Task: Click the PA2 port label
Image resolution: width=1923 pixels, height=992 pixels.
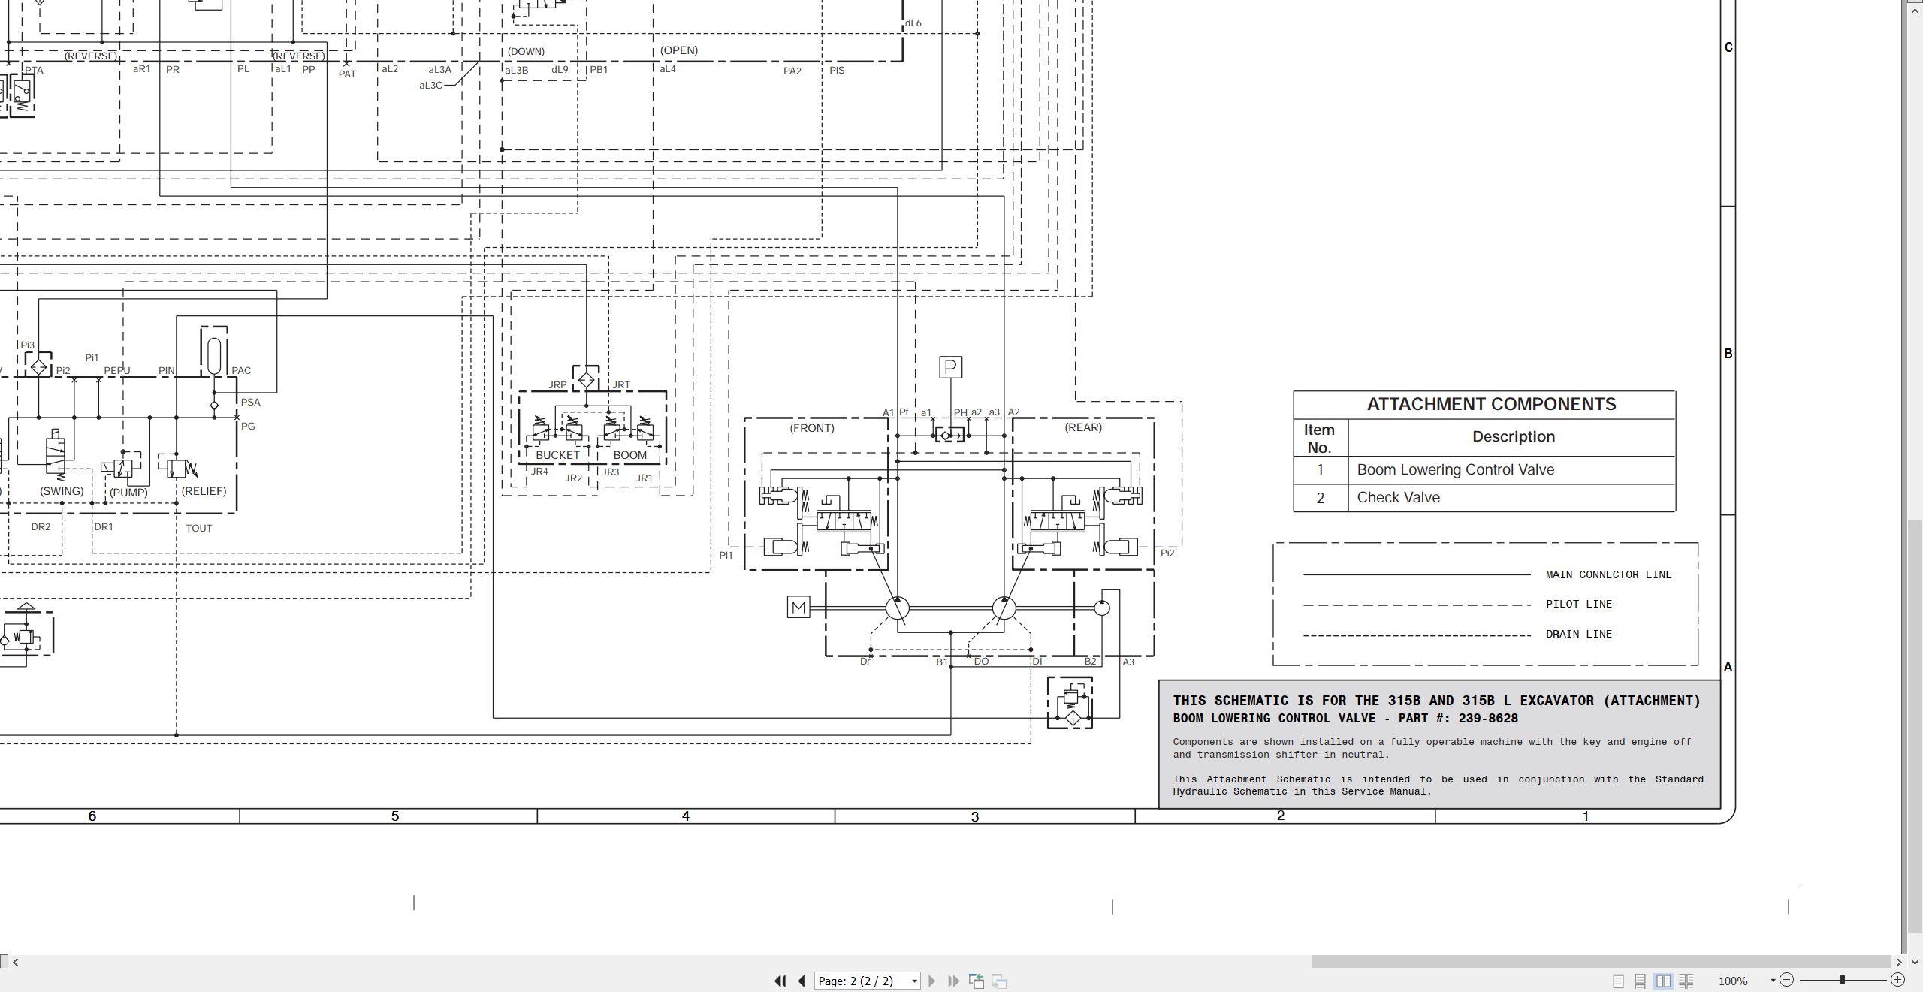Action: click(x=792, y=71)
